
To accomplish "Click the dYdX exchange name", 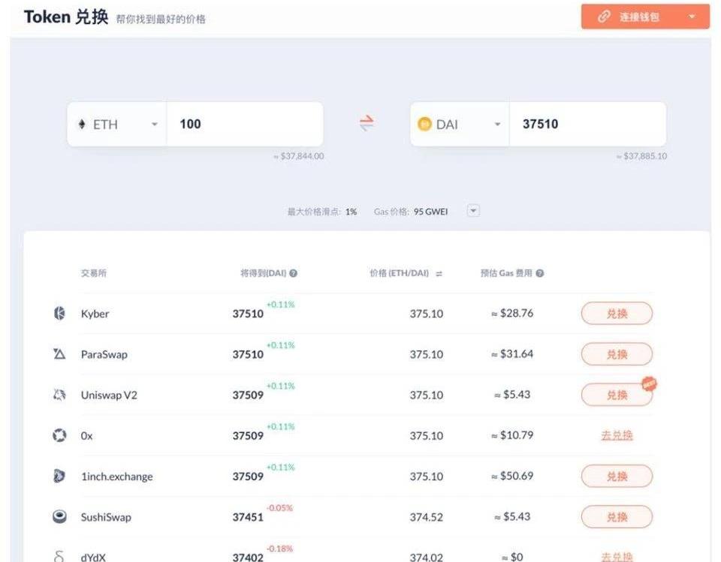I will point(93,557).
